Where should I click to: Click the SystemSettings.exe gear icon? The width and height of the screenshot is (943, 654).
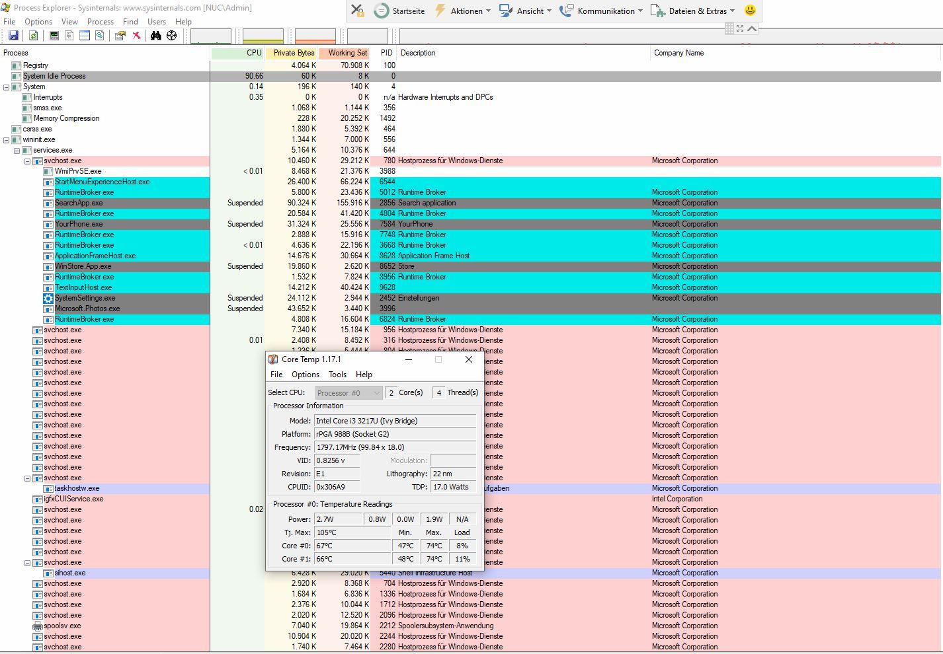[x=48, y=299]
